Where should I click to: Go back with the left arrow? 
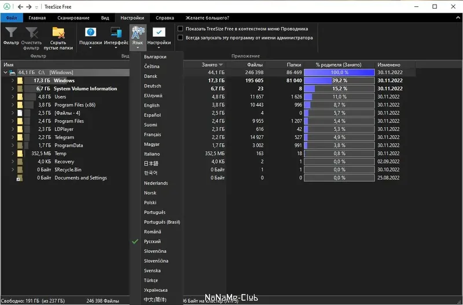(x=20, y=6)
